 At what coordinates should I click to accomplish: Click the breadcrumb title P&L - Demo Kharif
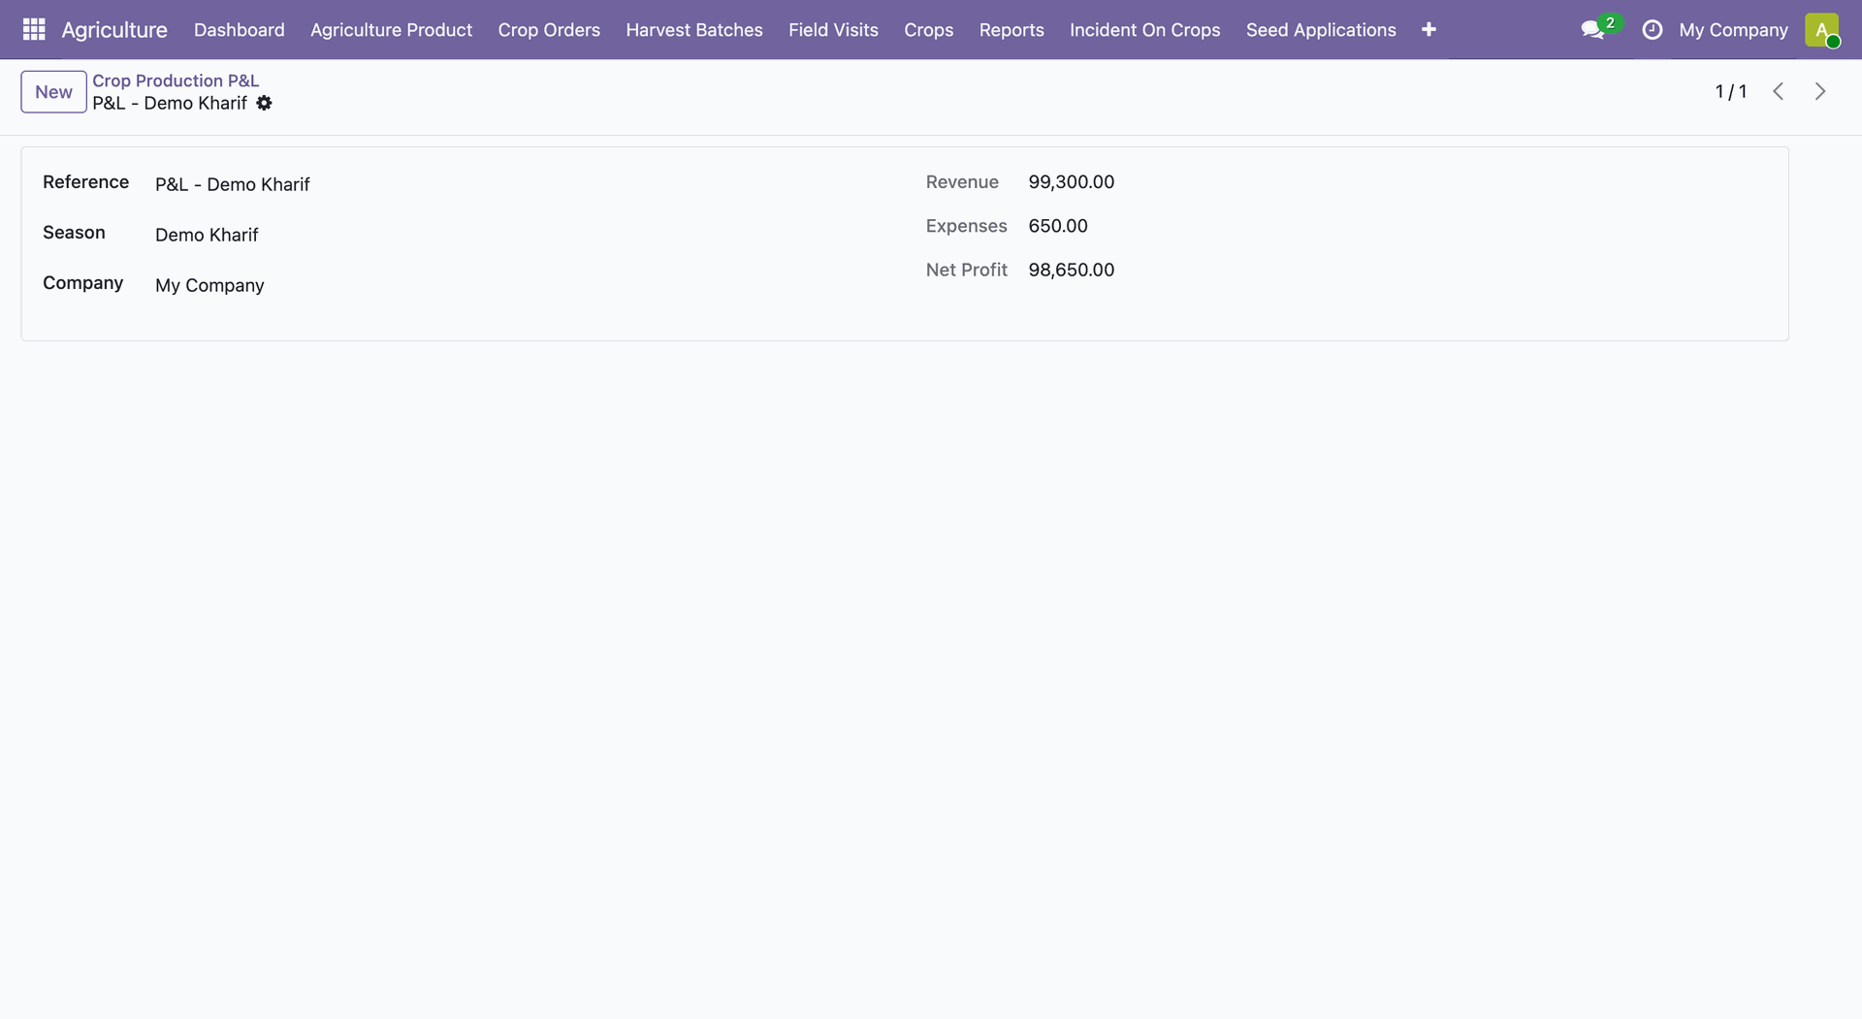[170, 103]
